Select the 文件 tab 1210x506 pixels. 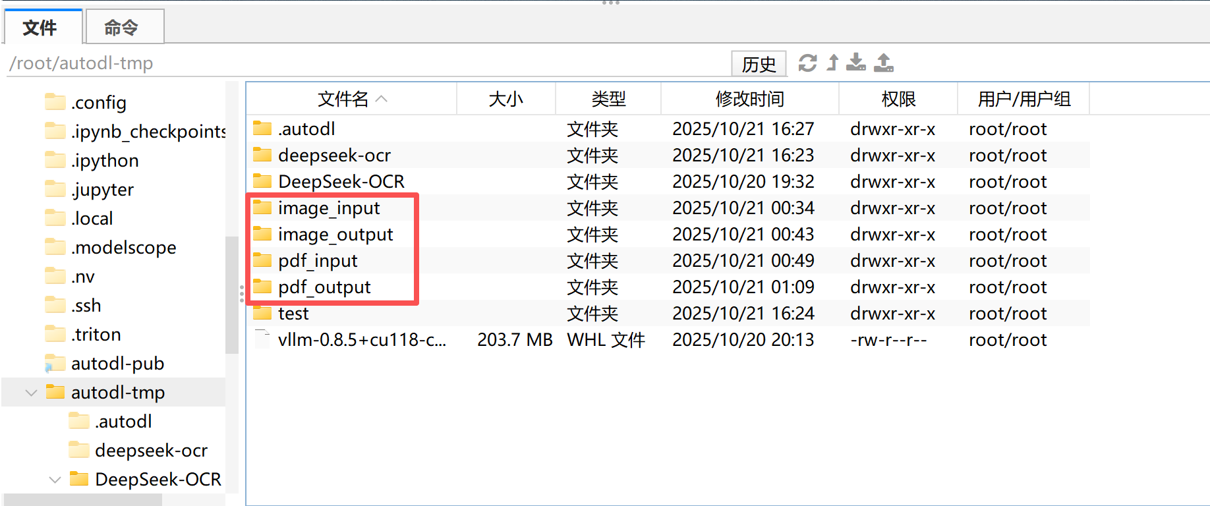[x=41, y=26]
